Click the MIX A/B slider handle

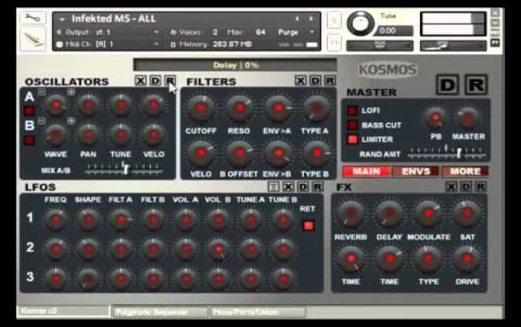[126, 169]
